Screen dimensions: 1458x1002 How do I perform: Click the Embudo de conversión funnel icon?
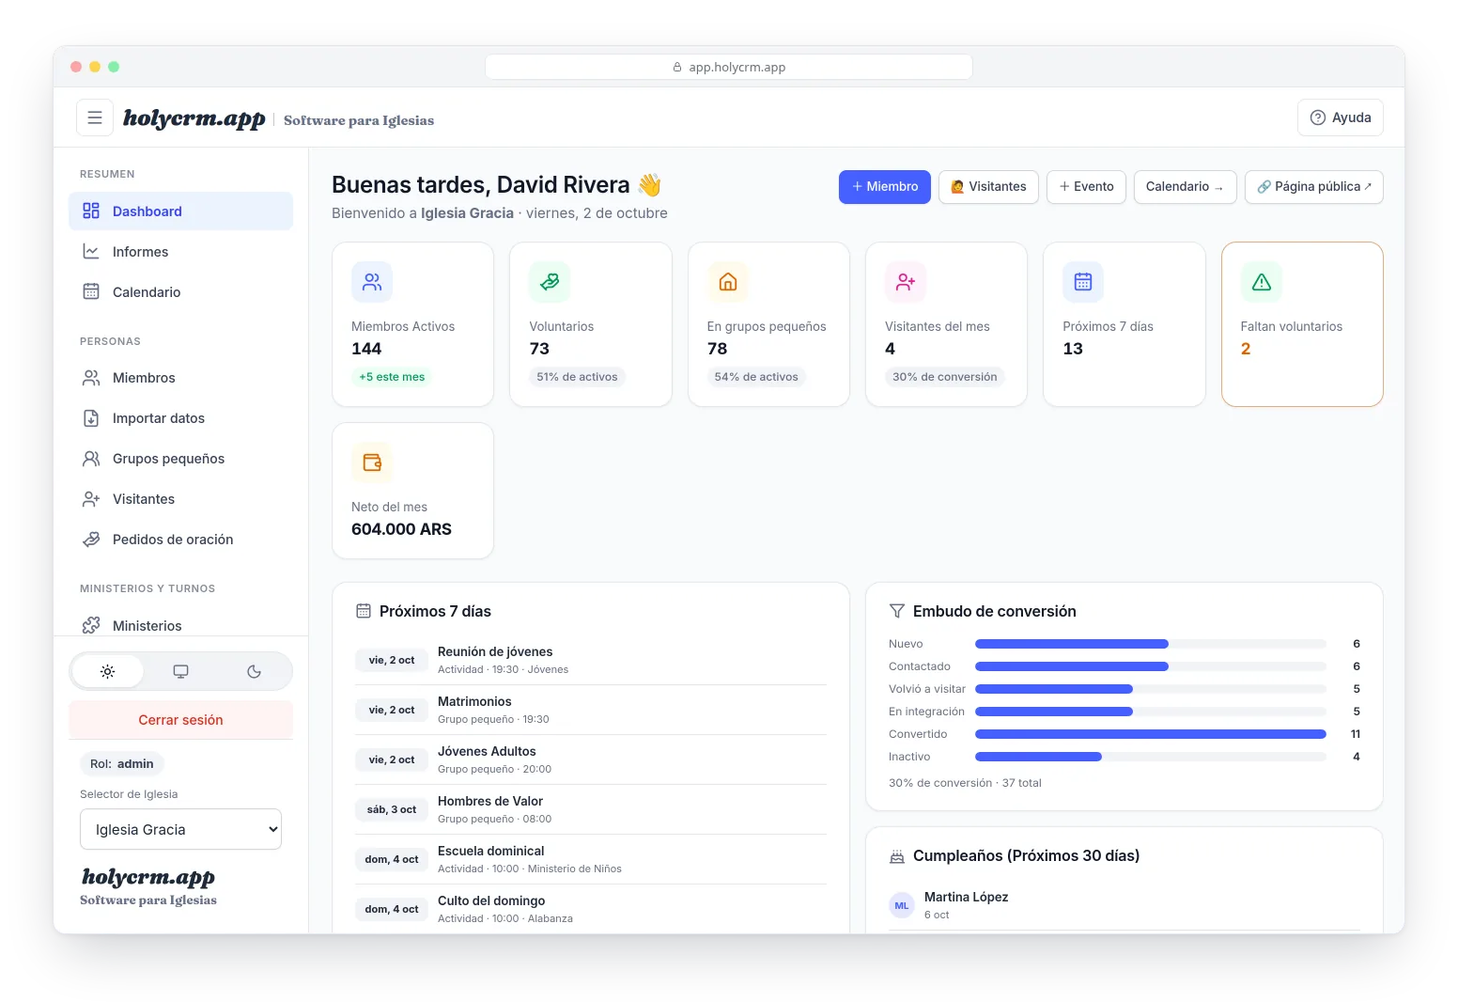tap(897, 611)
